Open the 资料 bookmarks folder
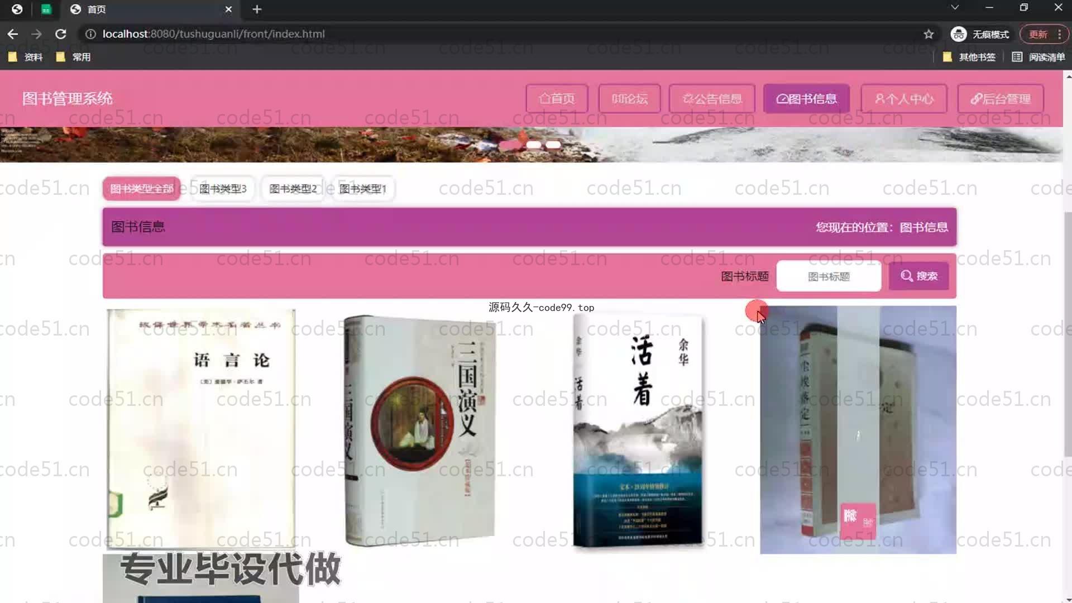 pyautogui.click(x=26, y=57)
